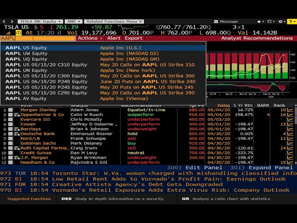This screenshot has width=297, height=223.
Task: Tick the checkbox for Oppenheimer & Co
Action: 10,115
